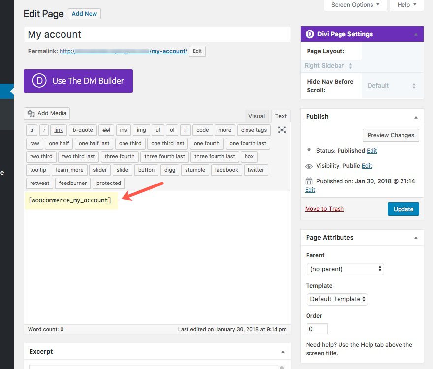Click the Add Media button icon
This screenshot has height=369, width=433.
tap(31, 113)
